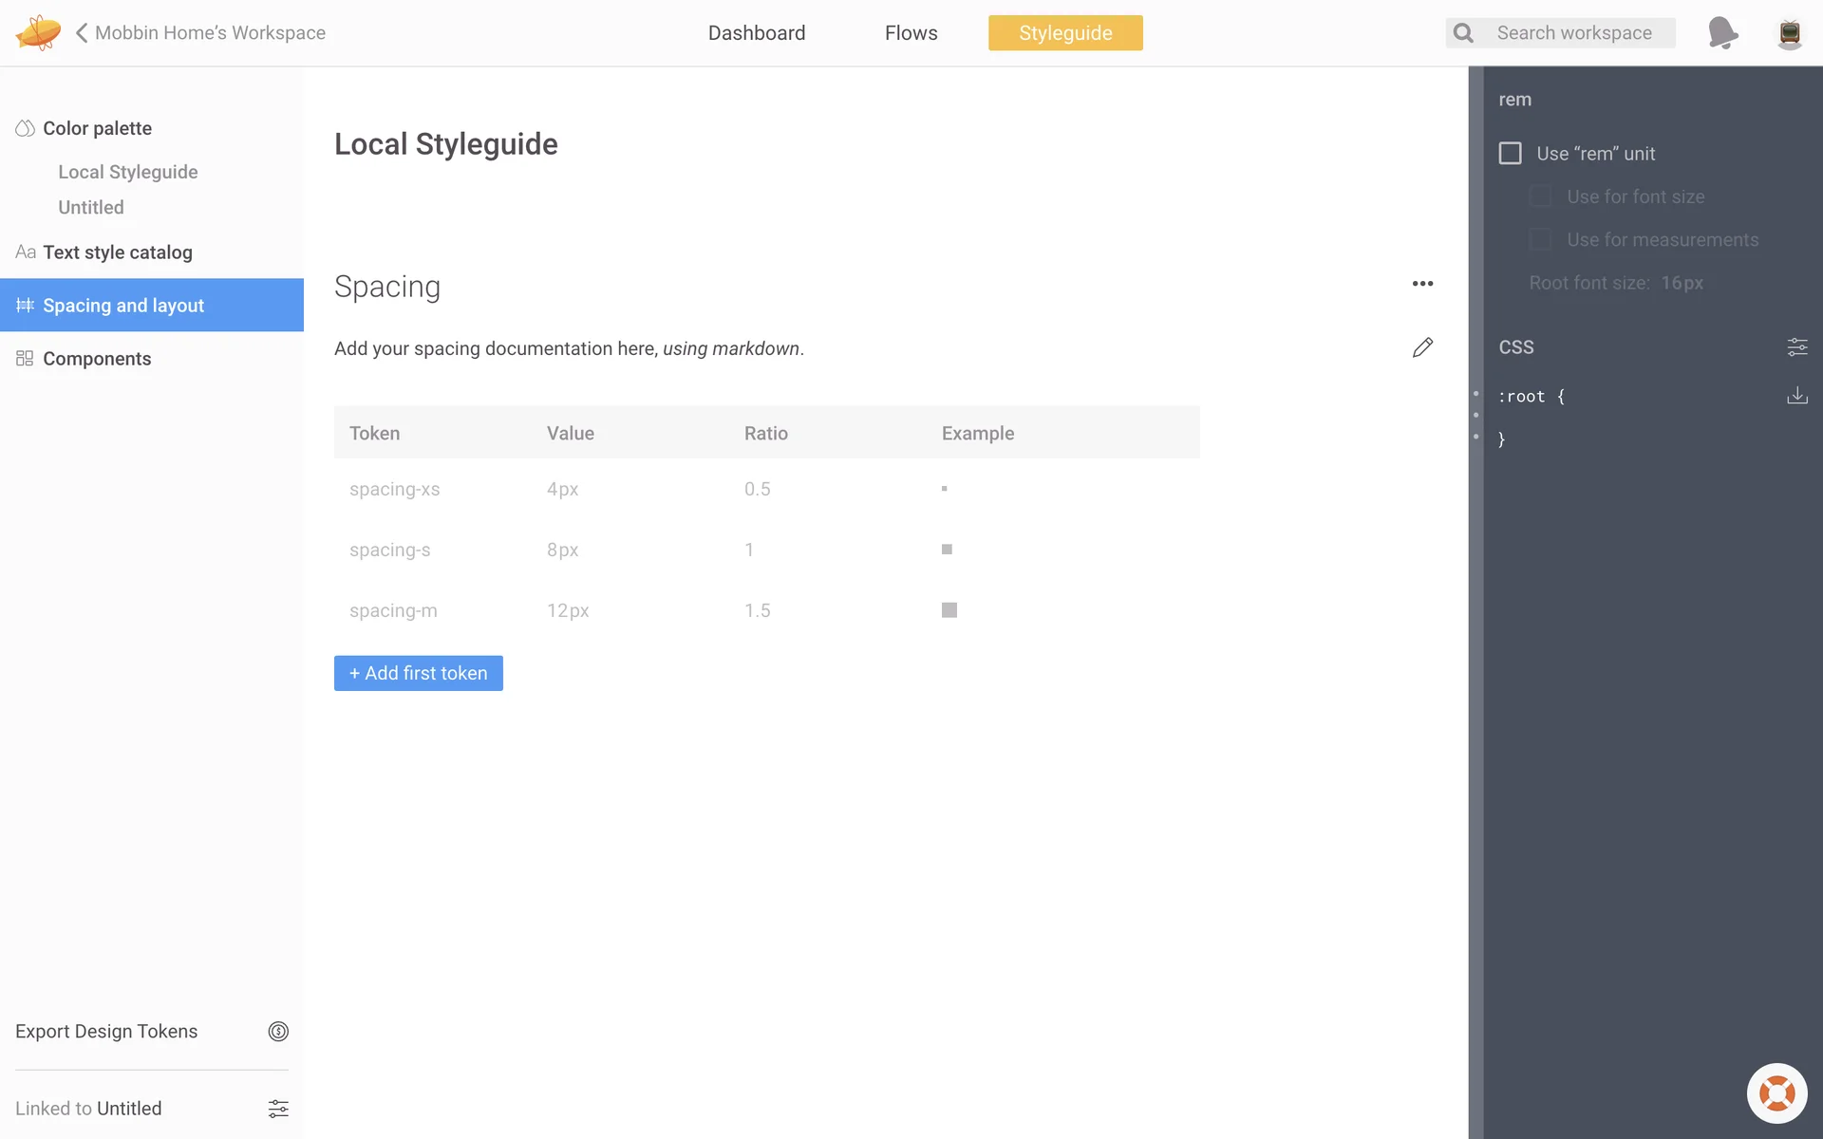Open the Spacing section more options menu
This screenshot has width=1823, height=1139.
pos(1421,284)
